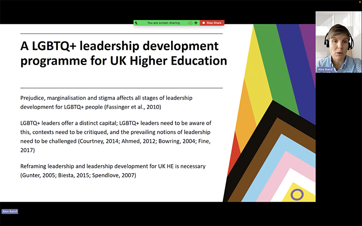Click the cloud recording icon in share bar

[x=190, y=23]
